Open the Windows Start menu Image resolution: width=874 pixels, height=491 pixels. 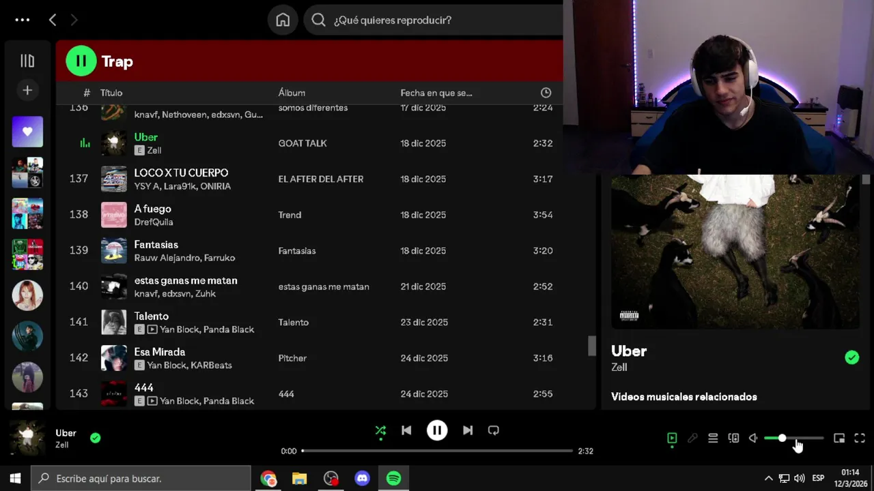point(15,479)
